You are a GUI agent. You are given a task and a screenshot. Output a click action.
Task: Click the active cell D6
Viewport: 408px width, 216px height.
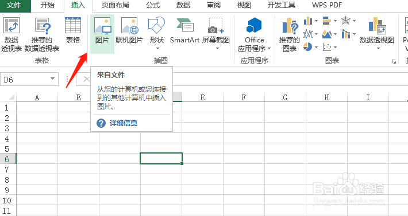[x=161, y=159]
